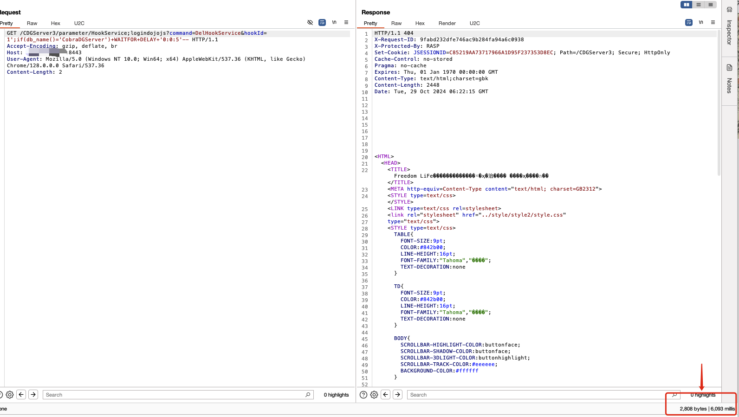Go to next match in Response search
This screenshot has width=739, height=417.
(398, 395)
